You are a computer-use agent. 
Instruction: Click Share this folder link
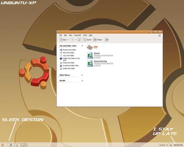click(69, 63)
